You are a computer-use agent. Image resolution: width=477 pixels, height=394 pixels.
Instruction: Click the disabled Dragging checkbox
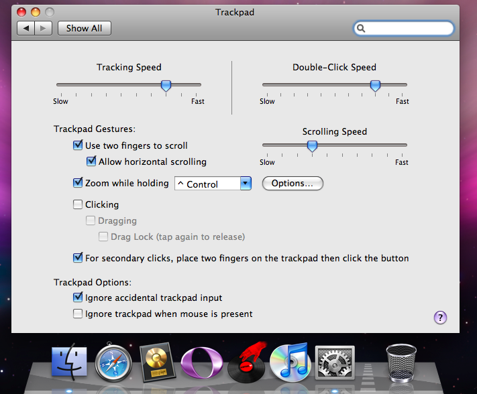point(91,220)
